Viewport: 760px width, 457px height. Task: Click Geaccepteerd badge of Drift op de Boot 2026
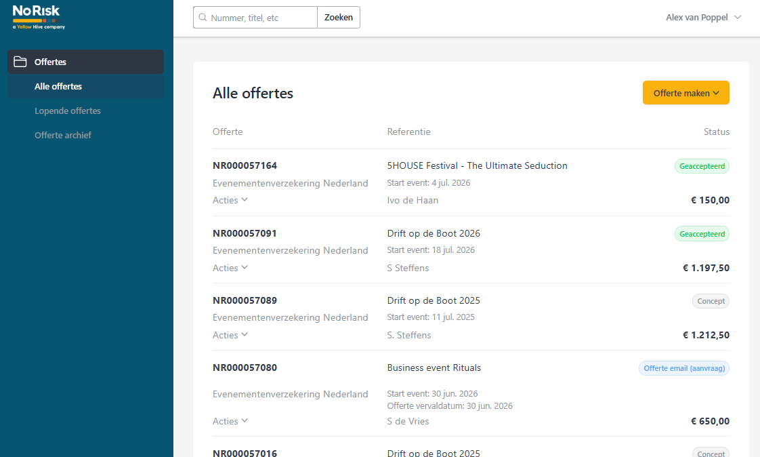[x=702, y=234]
